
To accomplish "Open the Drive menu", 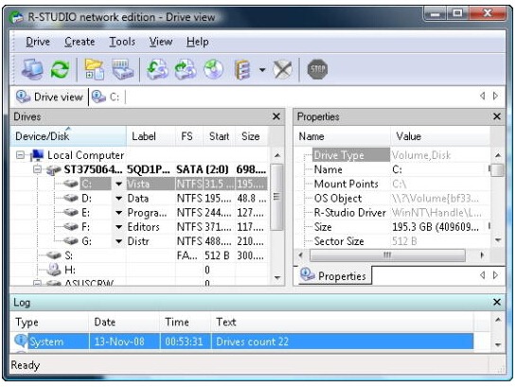I will tap(38, 42).
